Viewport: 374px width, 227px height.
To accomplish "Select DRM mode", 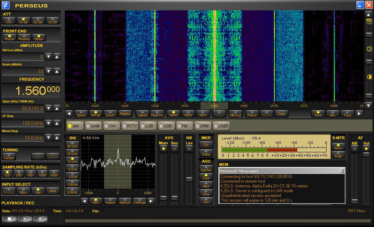I will click(203, 126).
